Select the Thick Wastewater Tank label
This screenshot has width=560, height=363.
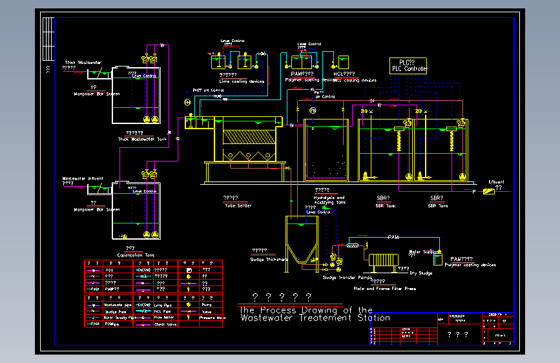click(142, 140)
